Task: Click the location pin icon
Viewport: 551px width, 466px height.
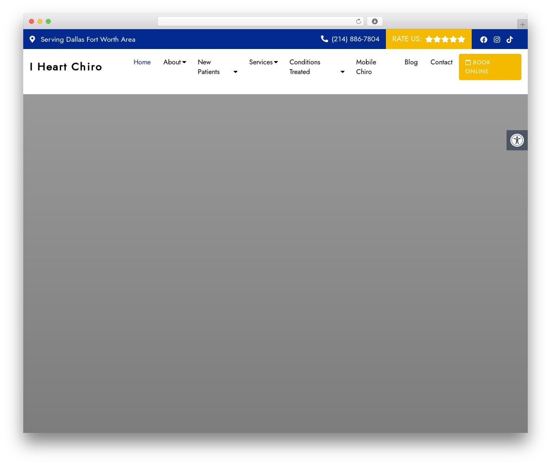Action: point(32,39)
